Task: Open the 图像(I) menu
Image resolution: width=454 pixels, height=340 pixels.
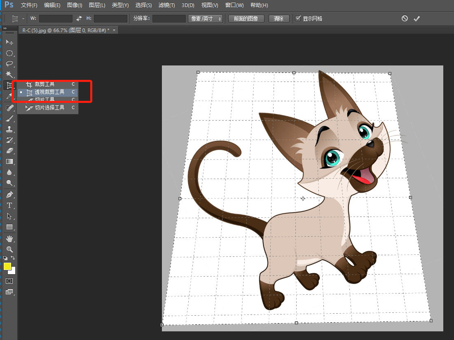Action: point(75,5)
